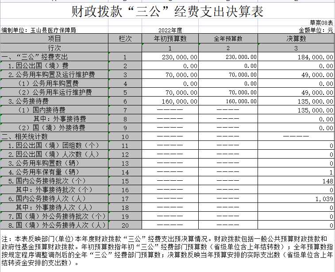Click the 2022年度 cell

point(170,30)
